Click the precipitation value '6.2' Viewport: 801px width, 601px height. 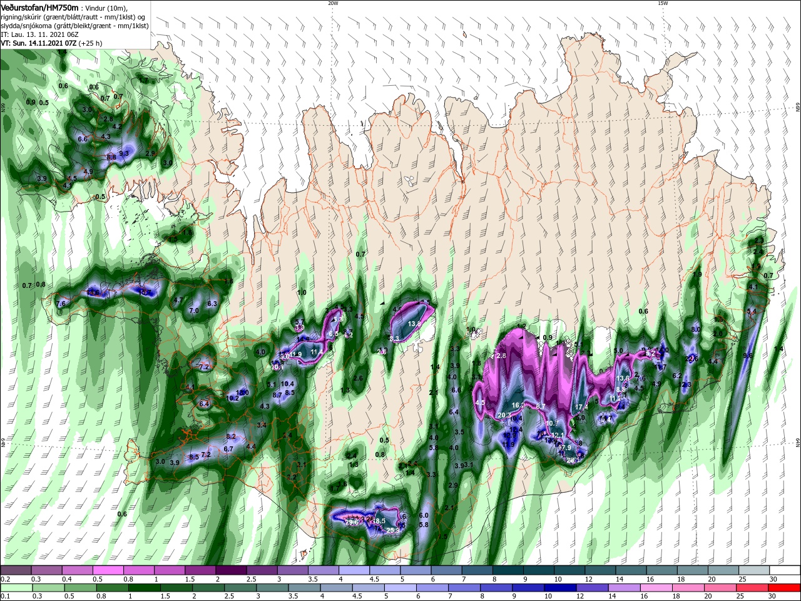(x=676, y=376)
